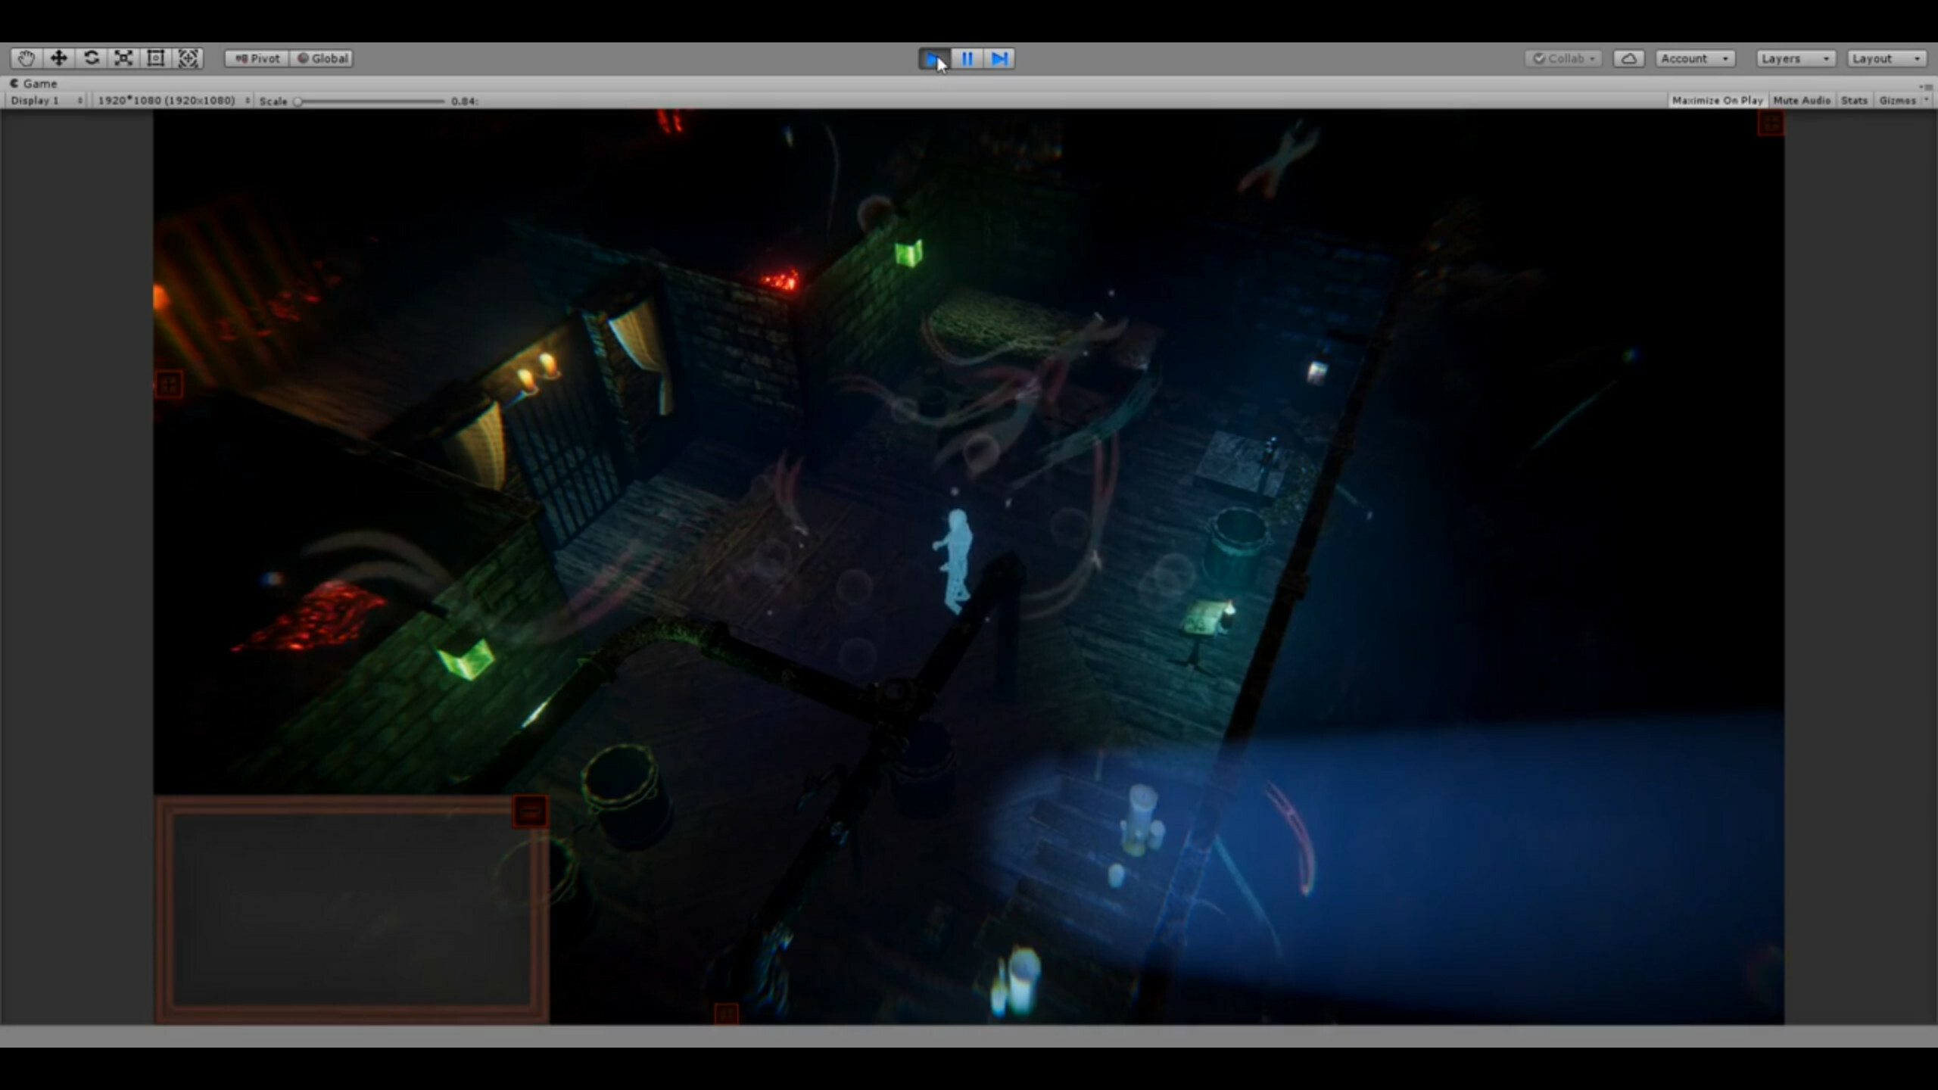
Task: Open the Layers dropdown
Action: coord(1796,58)
